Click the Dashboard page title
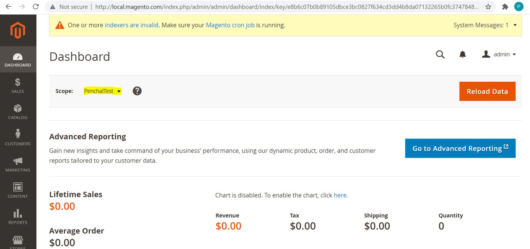The width and height of the screenshot is (530, 249). click(80, 57)
